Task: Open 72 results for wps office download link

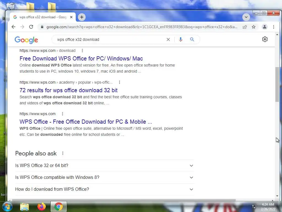Action: click(x=69, y=90)
